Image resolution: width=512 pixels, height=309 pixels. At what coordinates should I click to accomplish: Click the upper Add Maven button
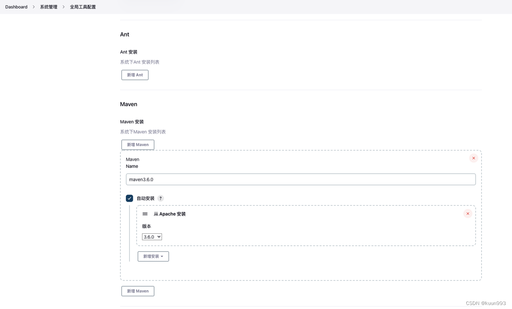pos(138,144)
